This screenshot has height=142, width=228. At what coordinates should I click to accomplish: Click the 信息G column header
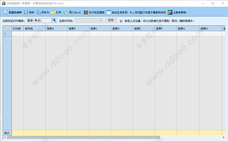point(188,28)
